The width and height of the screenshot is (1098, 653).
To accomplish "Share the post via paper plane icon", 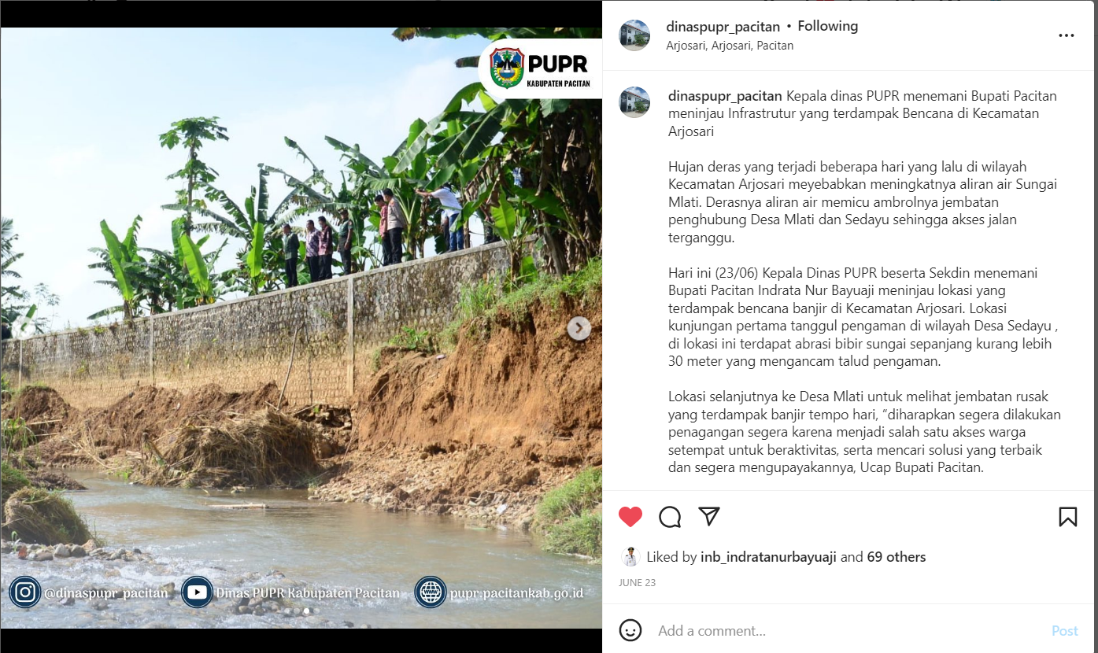I will pos(709,516).
